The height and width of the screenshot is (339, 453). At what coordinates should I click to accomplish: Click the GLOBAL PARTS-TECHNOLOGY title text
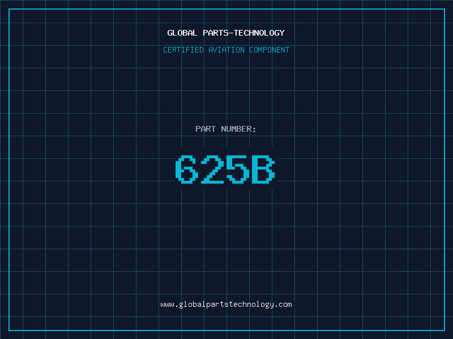[226, 33]
